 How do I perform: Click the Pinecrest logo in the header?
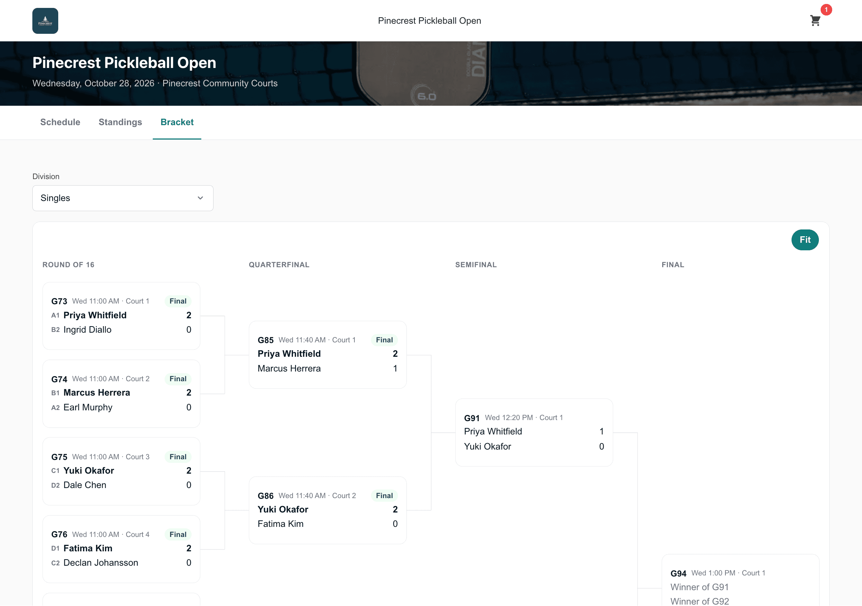(45, 20)
